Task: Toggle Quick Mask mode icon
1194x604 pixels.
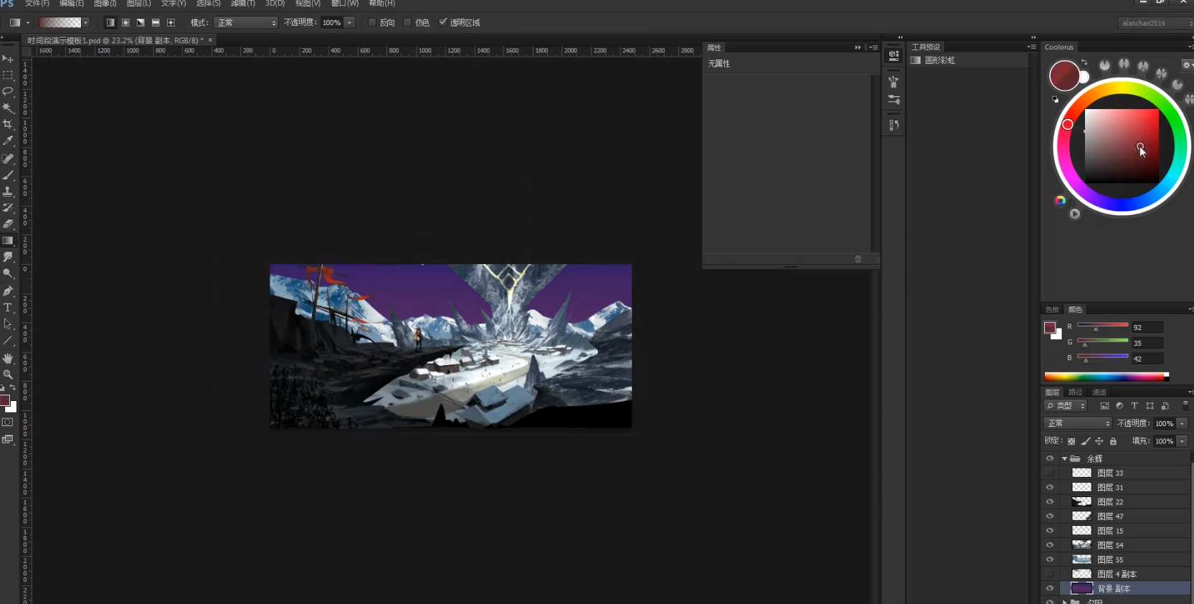Action: 8,423
